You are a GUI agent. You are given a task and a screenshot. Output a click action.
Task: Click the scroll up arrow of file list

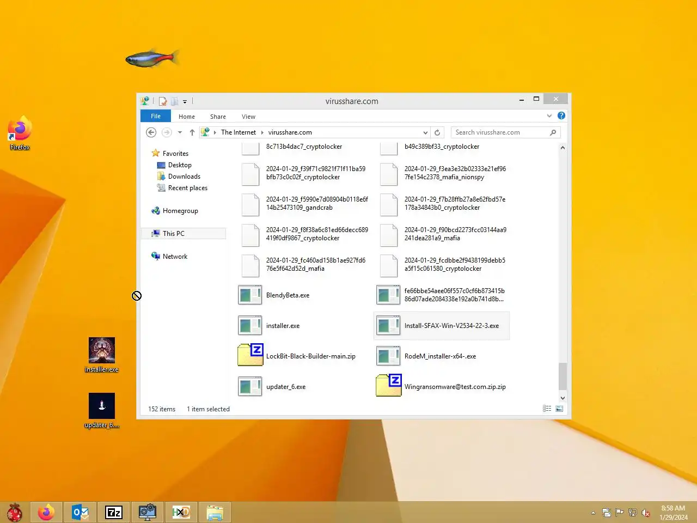coord(563,148)
